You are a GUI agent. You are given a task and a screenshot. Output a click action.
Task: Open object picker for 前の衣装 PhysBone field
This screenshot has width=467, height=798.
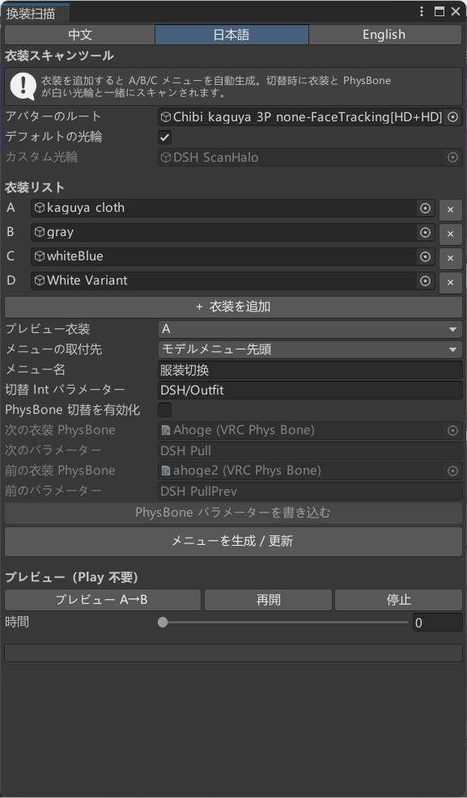(452, 471)
